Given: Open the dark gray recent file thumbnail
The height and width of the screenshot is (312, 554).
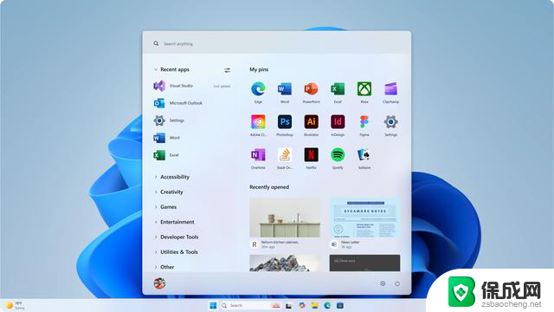Looking at the screenshot, I should (364, 263).
